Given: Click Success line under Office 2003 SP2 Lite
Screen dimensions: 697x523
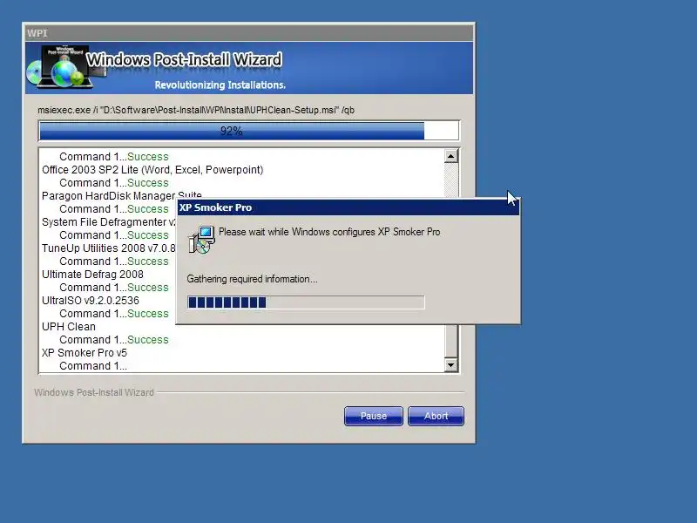Looking at the screenshot, I should (x=114, y=183).
